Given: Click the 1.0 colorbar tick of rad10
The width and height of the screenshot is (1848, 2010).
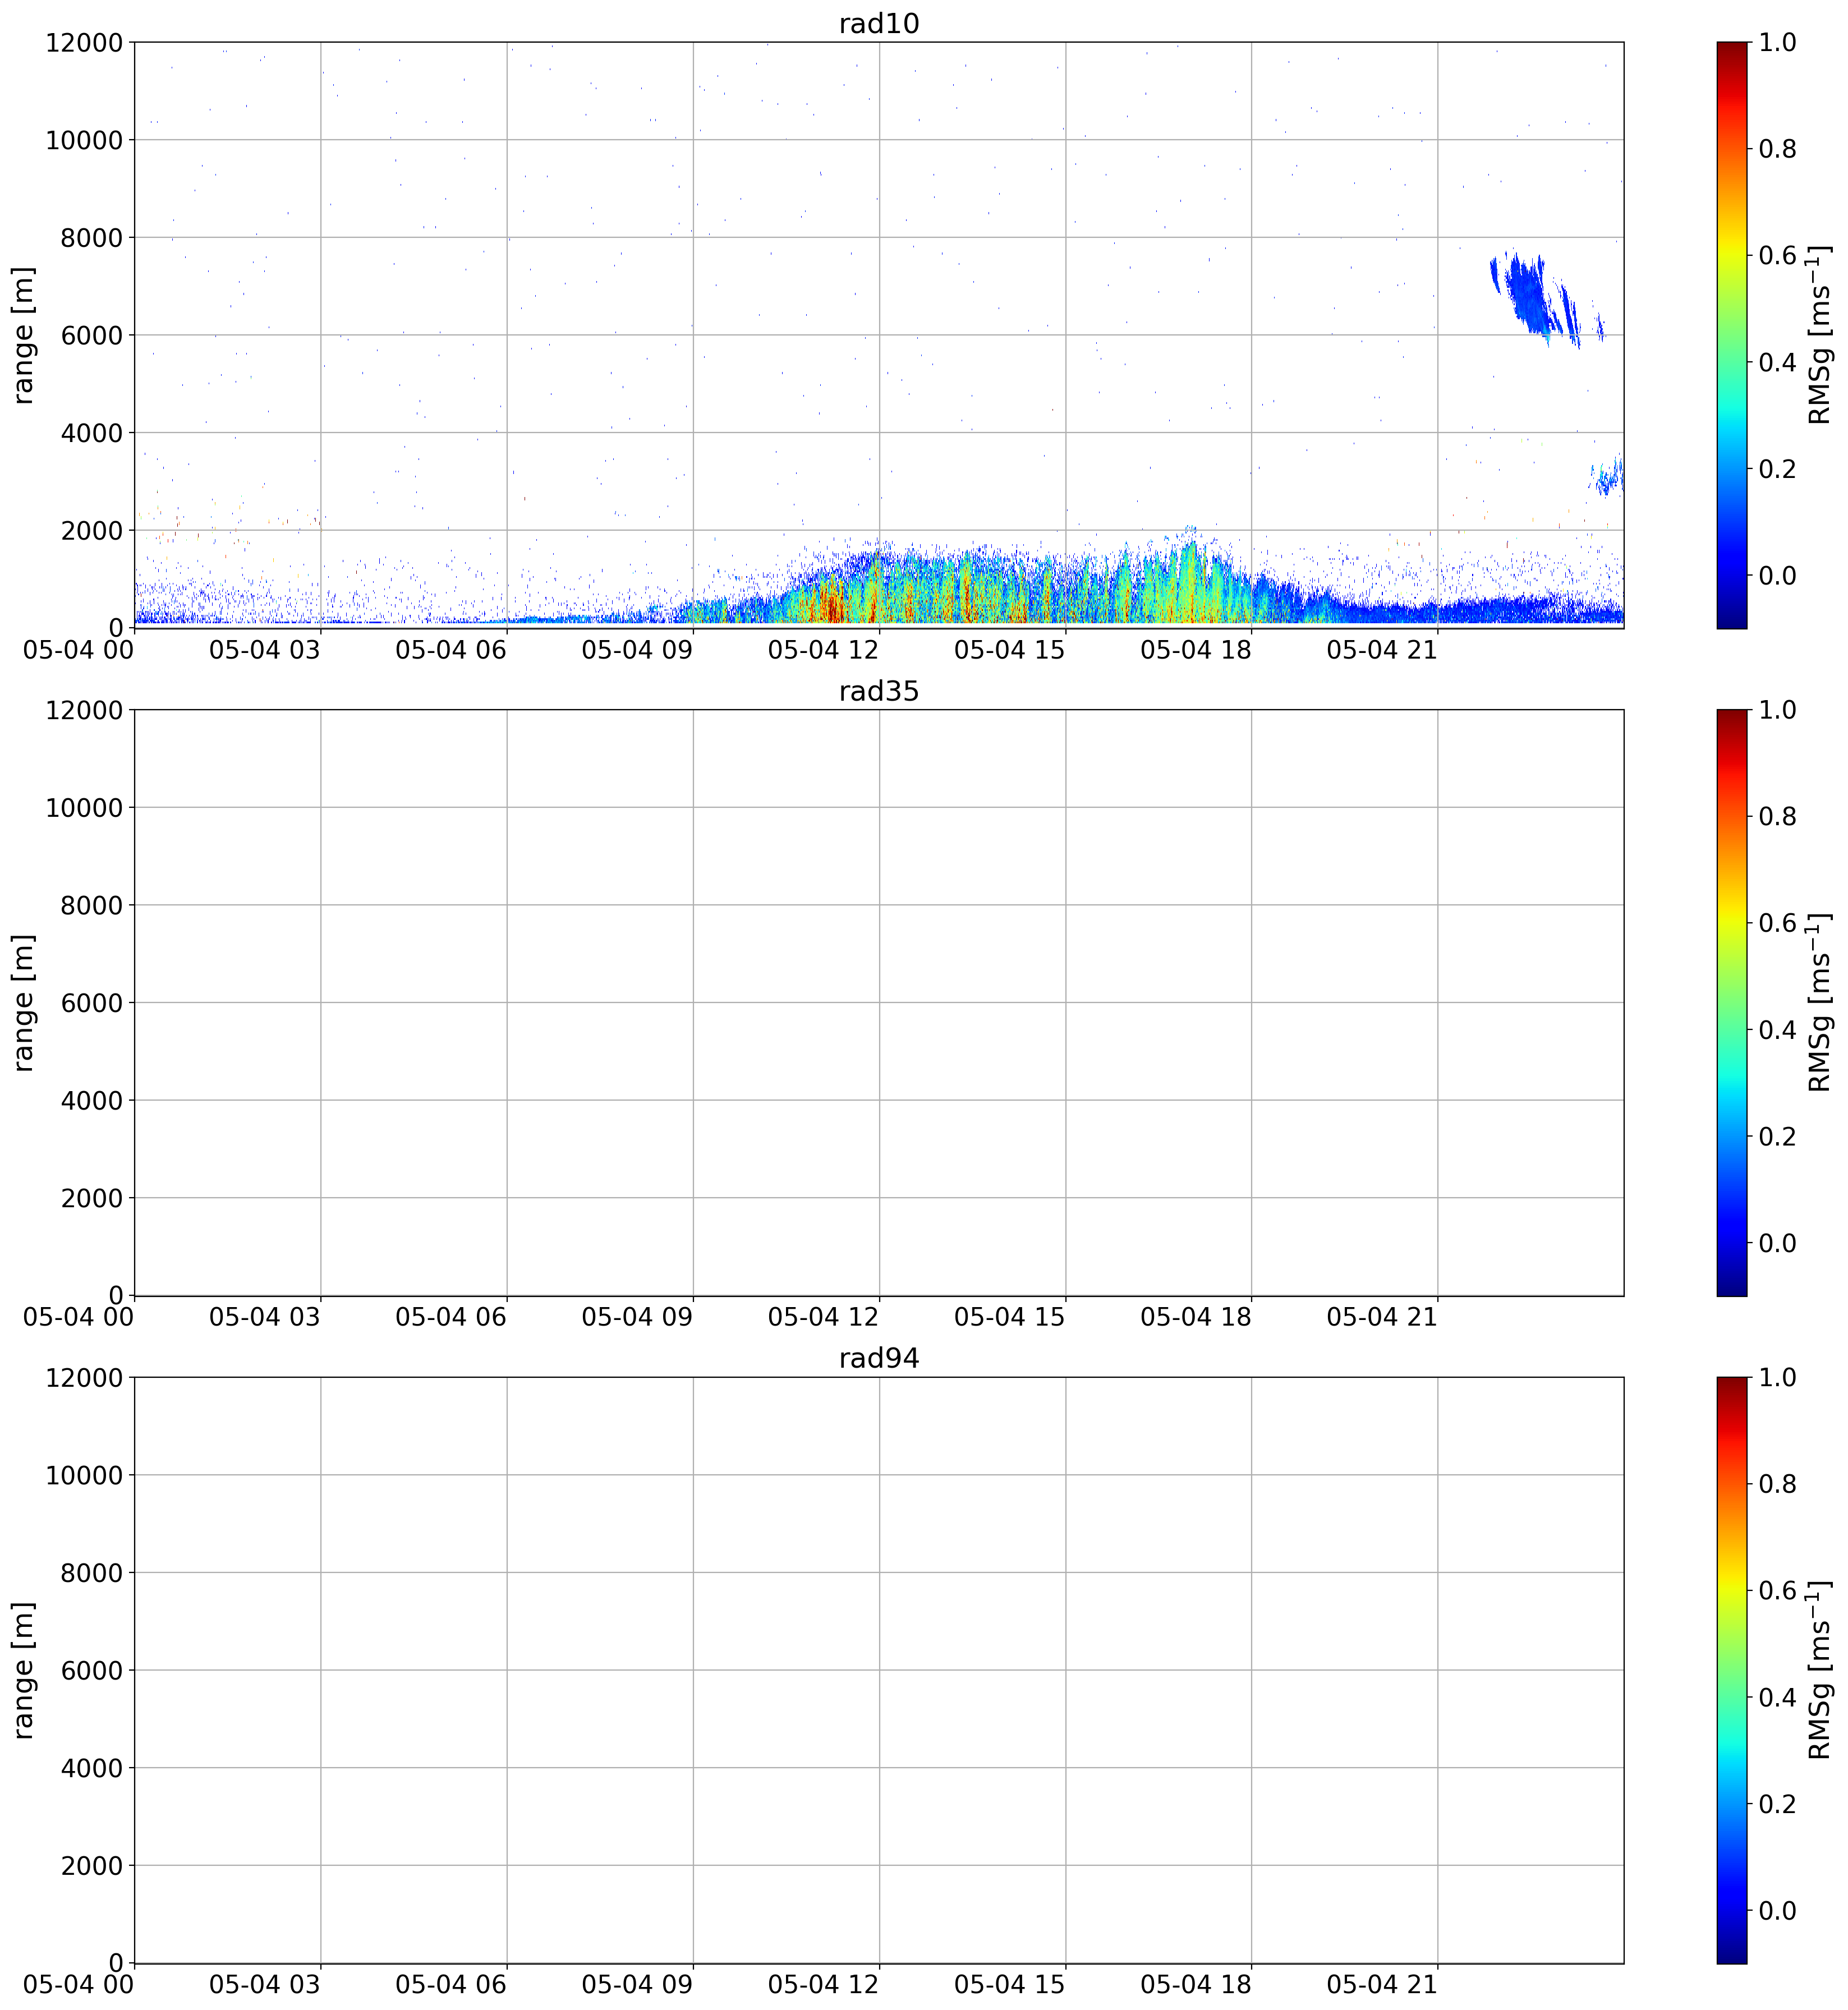Looking at the screenshot, I should click(1778, 42).
